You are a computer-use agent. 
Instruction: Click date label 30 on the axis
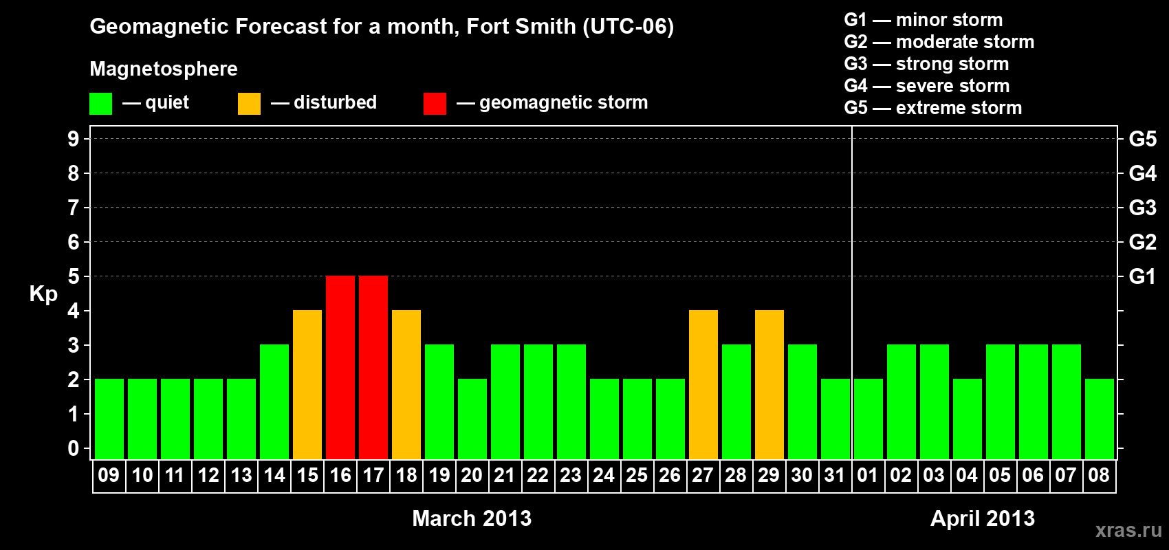coord(802,476)
